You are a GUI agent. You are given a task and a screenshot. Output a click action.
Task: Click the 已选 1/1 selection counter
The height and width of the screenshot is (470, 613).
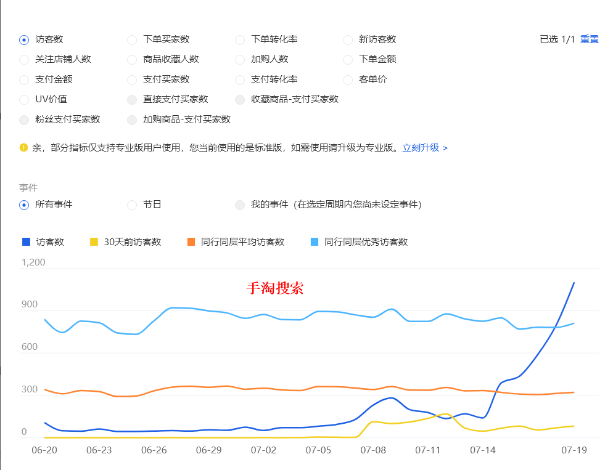pos(557,39)
